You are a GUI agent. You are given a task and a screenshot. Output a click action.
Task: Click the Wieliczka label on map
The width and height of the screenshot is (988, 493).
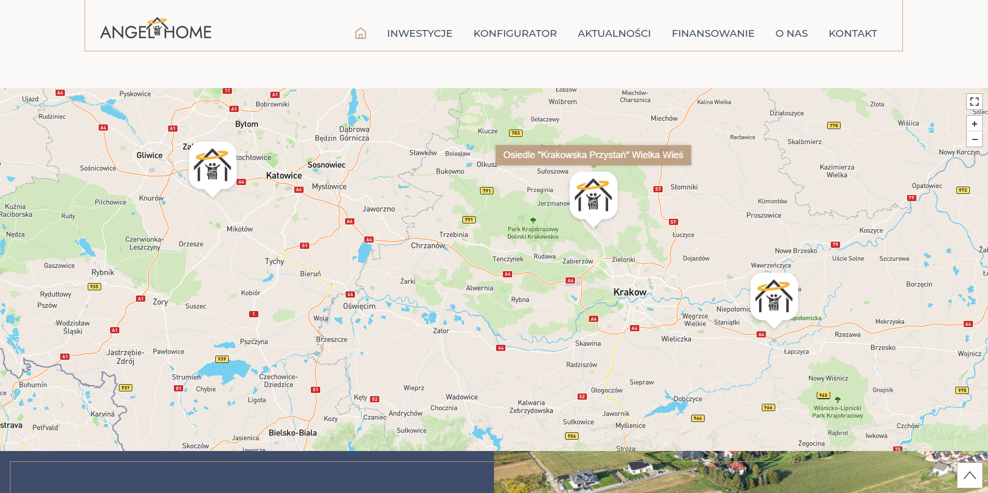coord(676,339)
